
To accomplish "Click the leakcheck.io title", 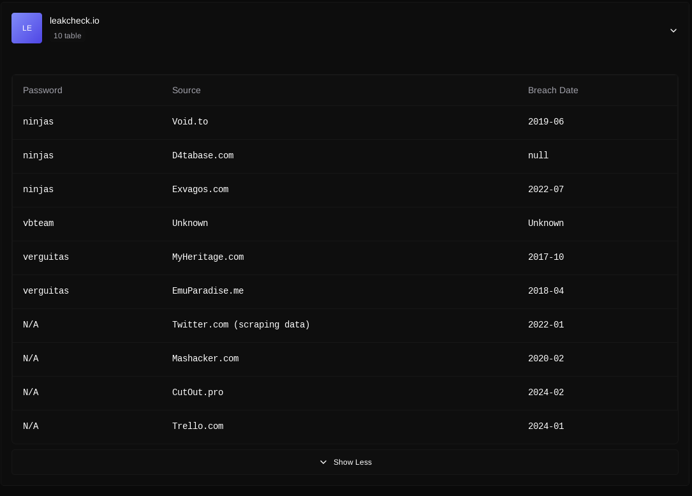I will point(75,20).
